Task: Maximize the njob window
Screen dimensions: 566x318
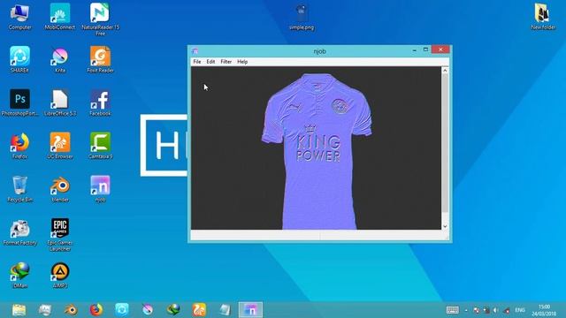Action: click(425, 49)
